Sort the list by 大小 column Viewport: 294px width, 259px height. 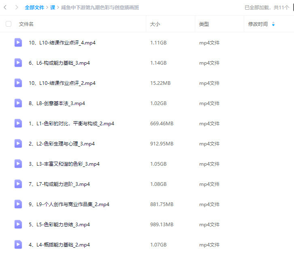155,24
